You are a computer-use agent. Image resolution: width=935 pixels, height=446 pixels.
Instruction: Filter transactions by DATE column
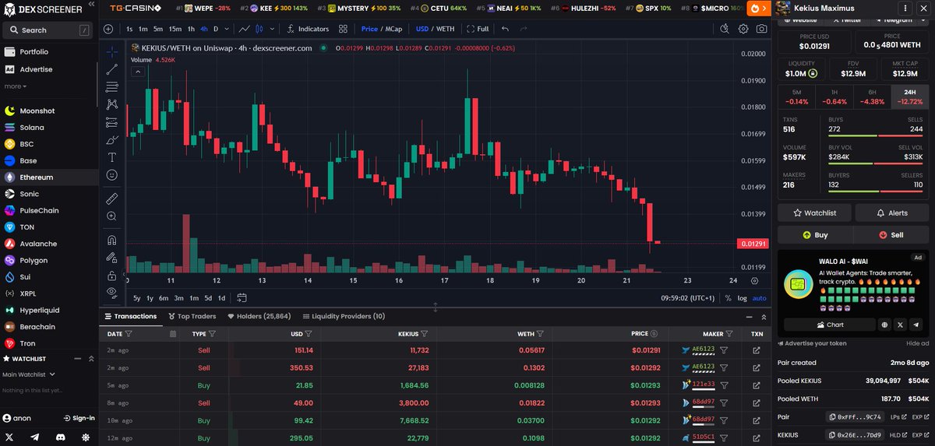(129, 333)
